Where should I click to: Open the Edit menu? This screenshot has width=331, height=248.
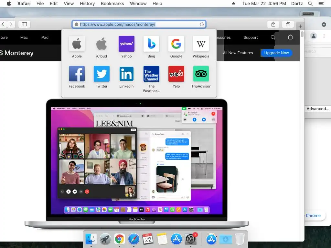(x=54, y=4)
